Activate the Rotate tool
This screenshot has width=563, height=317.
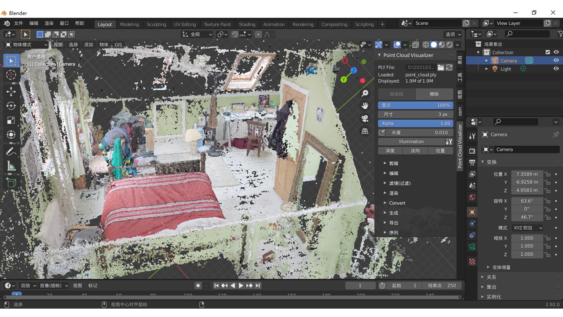11,106
